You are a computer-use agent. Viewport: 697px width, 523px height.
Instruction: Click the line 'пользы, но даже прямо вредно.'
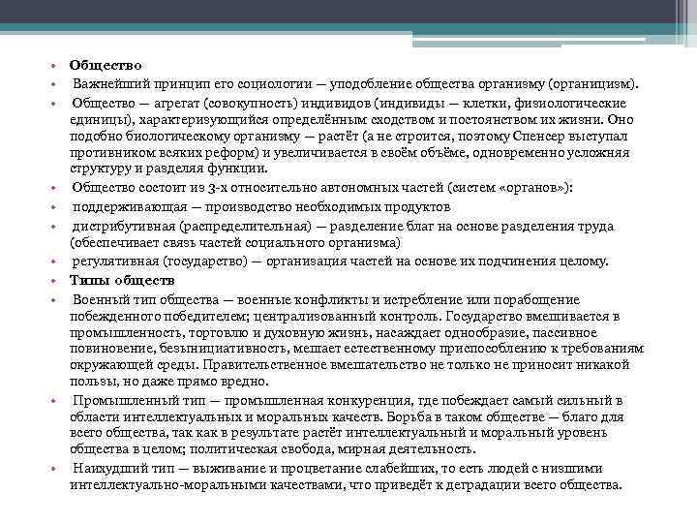[x=169, y=382]
